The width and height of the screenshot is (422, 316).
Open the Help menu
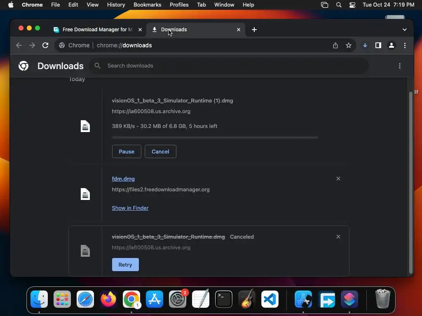pos(248,5)
